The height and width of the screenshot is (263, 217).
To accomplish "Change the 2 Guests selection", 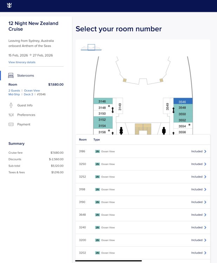I will coord(14,90).
